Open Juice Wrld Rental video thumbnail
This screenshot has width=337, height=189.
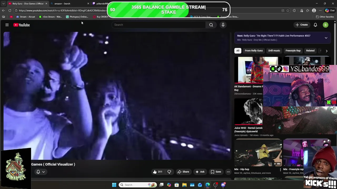(x=248, y=112)
